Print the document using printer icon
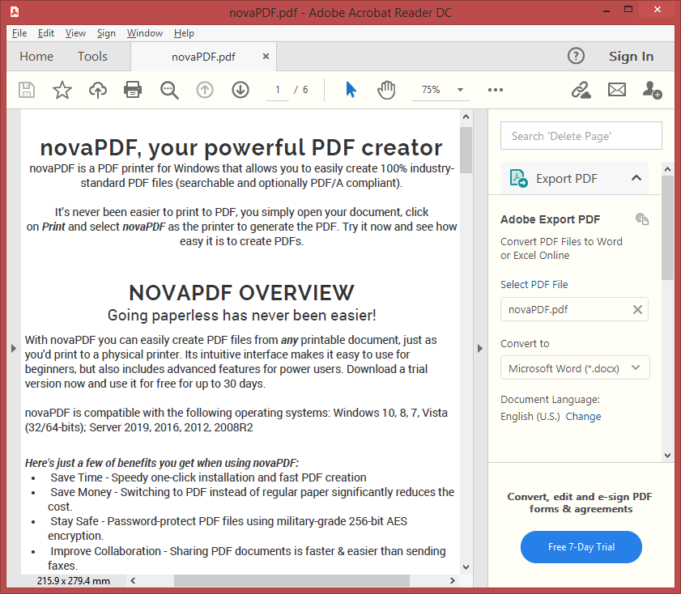This screenshot has width=681, height=594. (x=133, y=90)
